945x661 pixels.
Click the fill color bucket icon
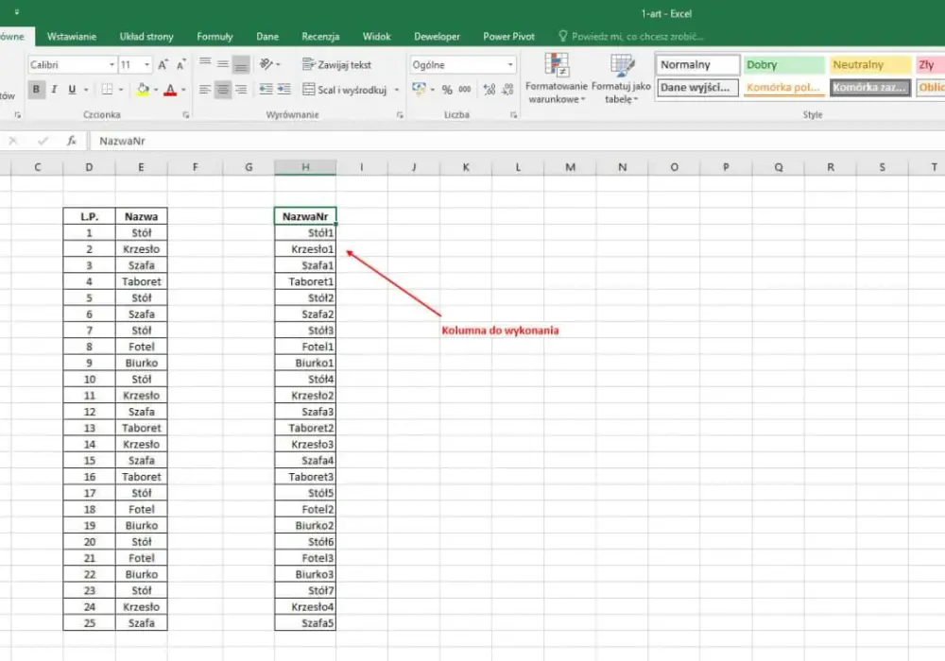tap(143, 90)
